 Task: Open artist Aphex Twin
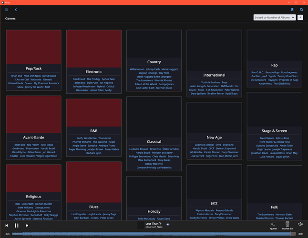coord(108,79)
